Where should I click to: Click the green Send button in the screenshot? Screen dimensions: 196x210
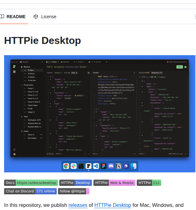(x=179, y=67)
